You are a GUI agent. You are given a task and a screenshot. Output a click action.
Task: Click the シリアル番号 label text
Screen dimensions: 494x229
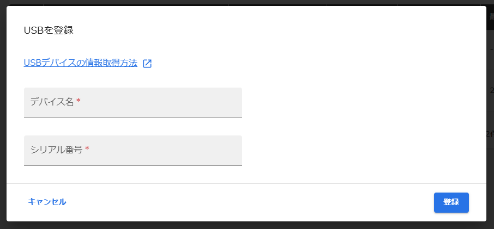(x=56, y=150)
